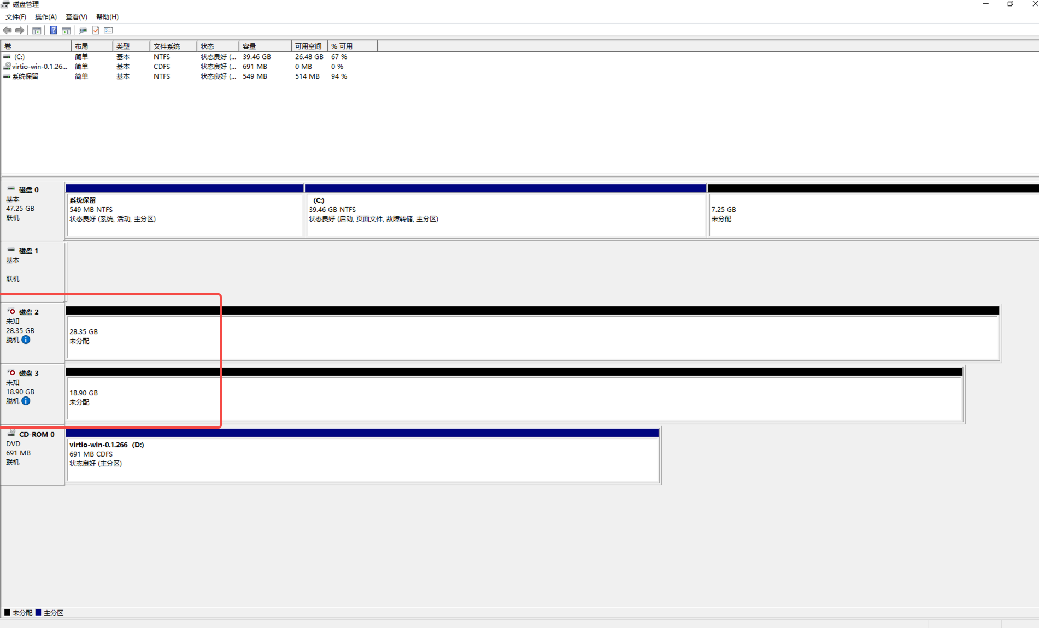Click the toolbar icon with the red checkmark
The width and height of the screenshot is (1039, 628).
click(x=96, y=31)
